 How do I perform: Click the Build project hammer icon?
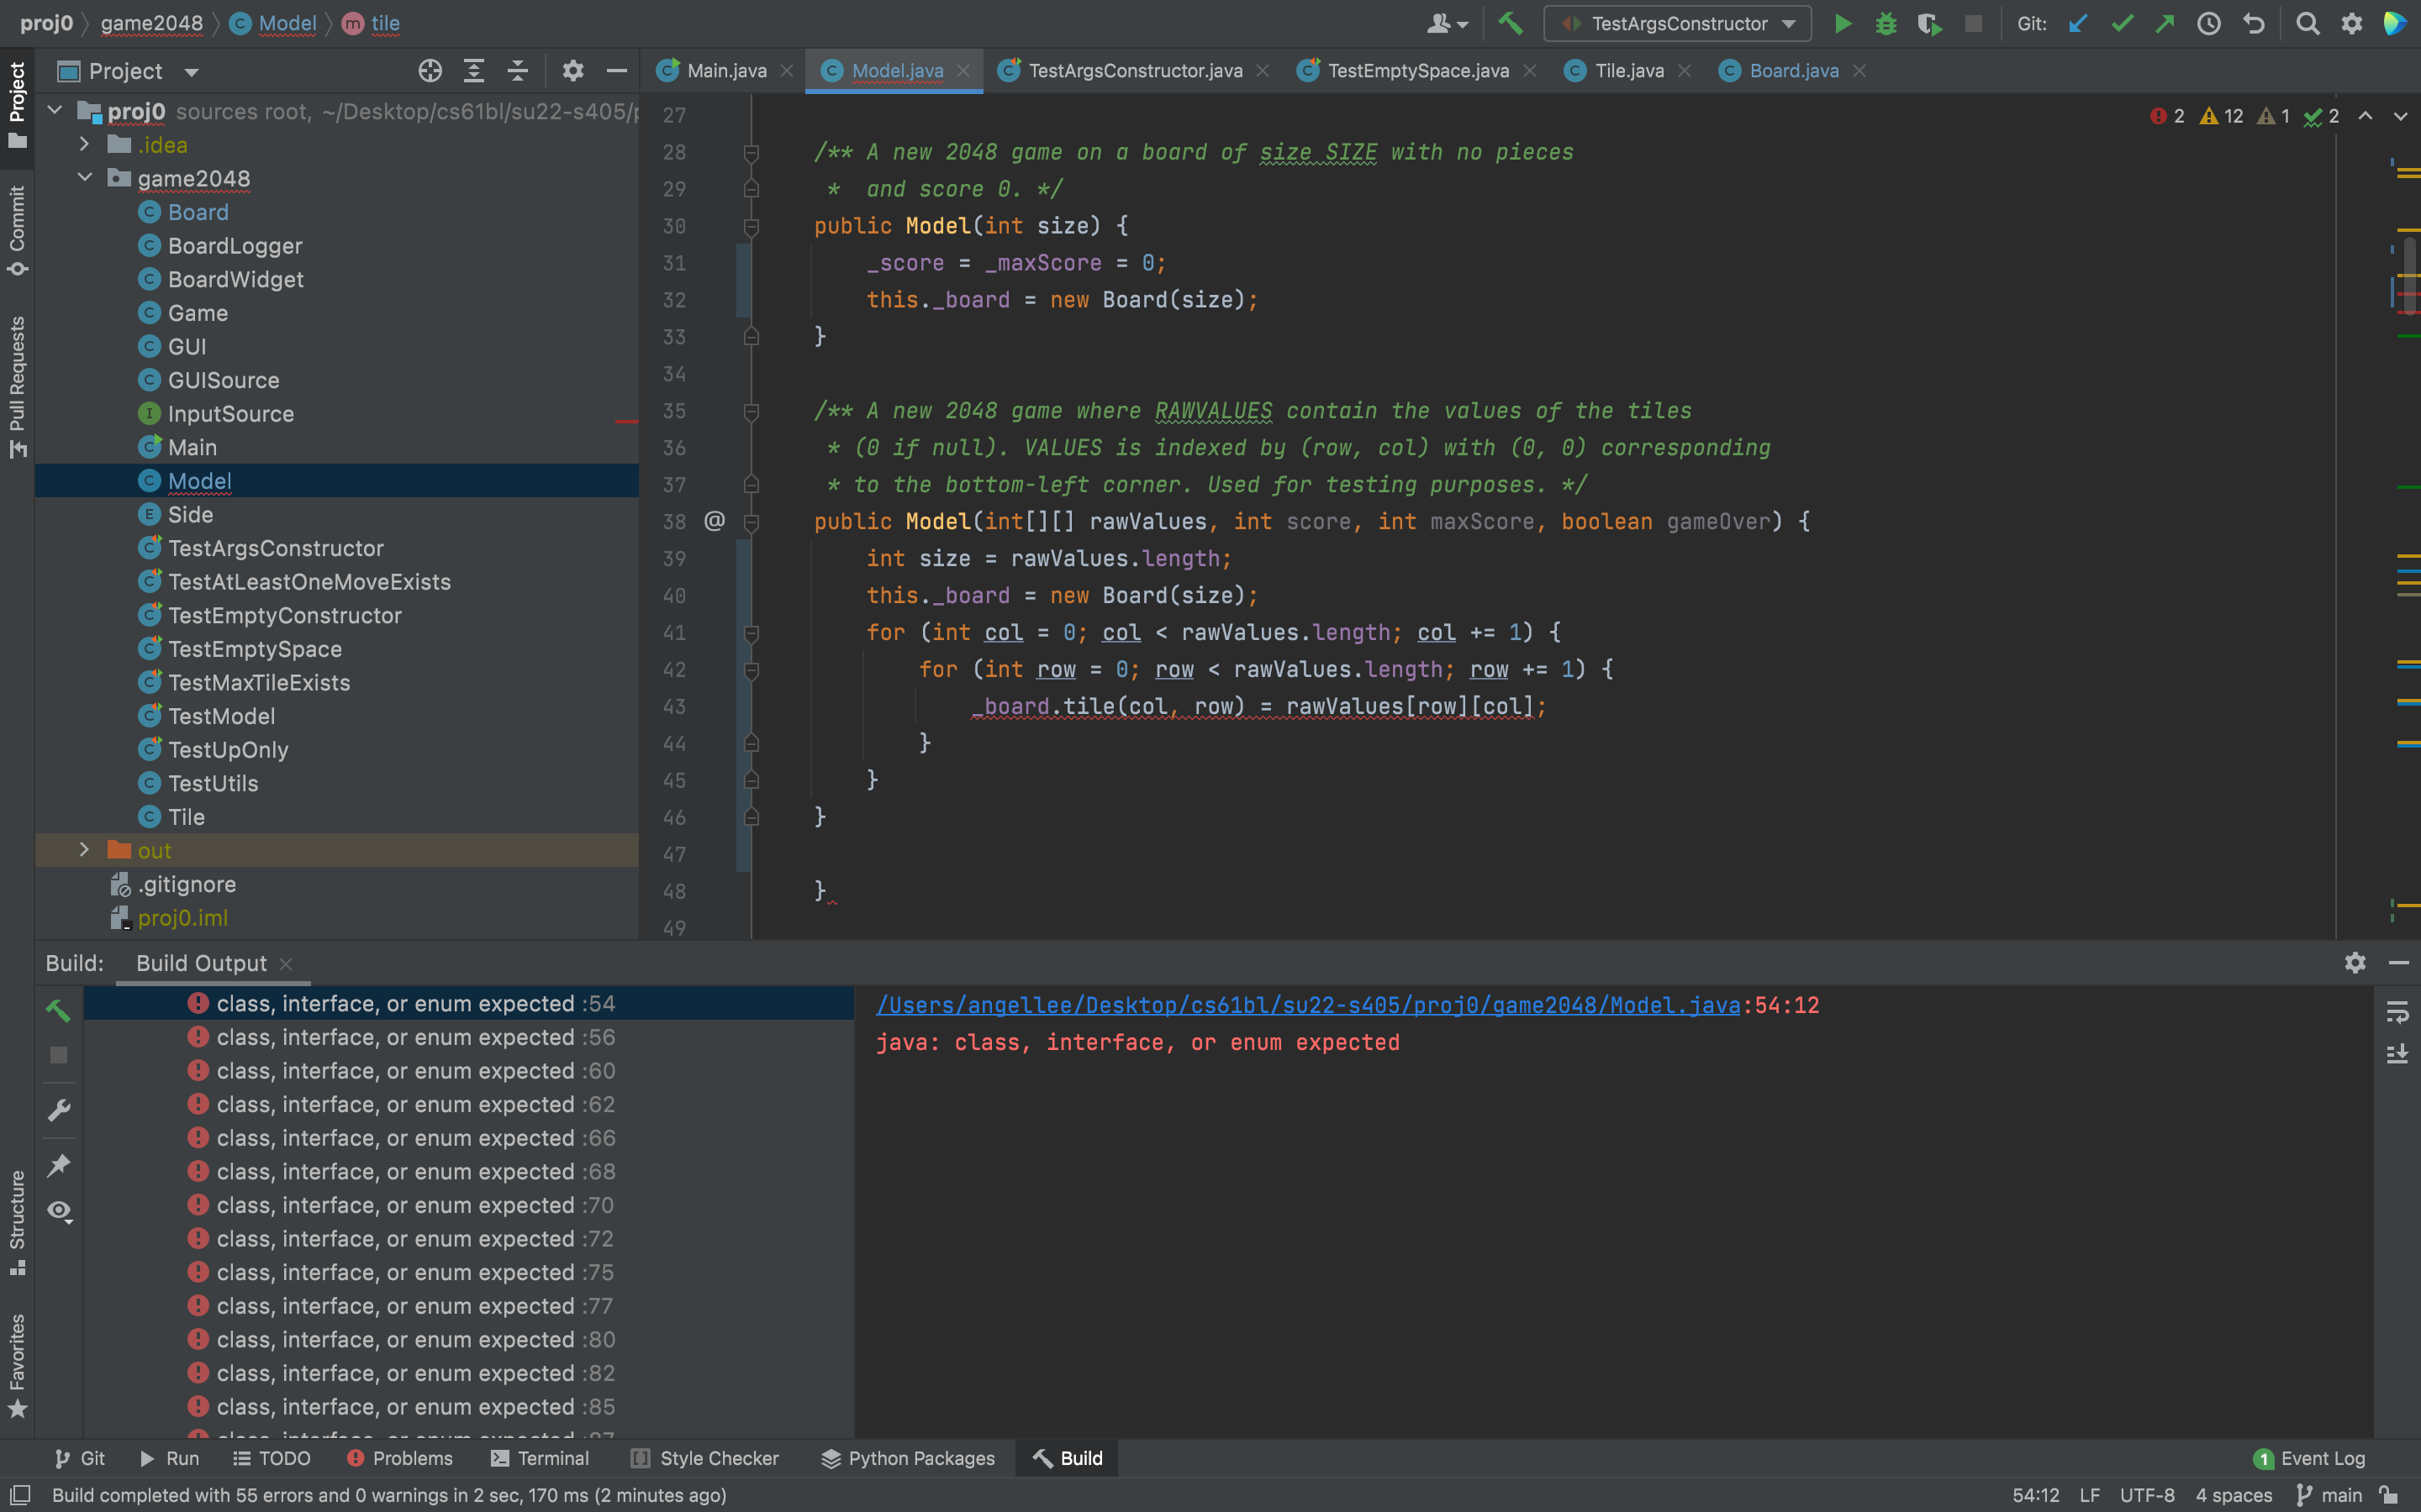point(1511,23)
